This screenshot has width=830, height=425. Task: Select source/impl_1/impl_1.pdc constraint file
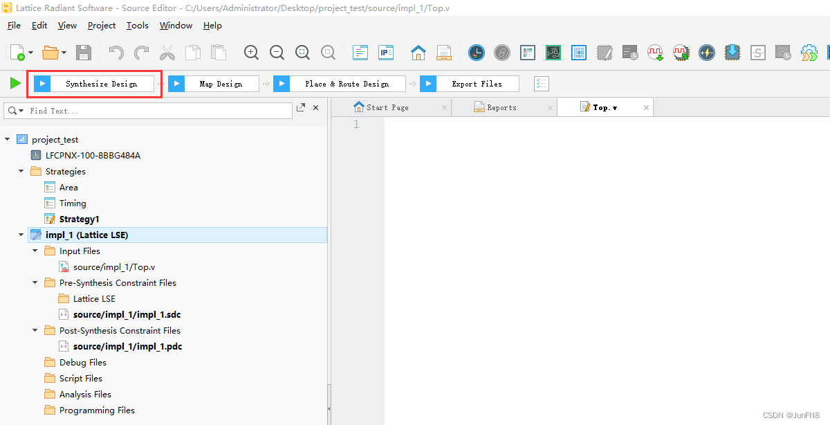point(128,346)
